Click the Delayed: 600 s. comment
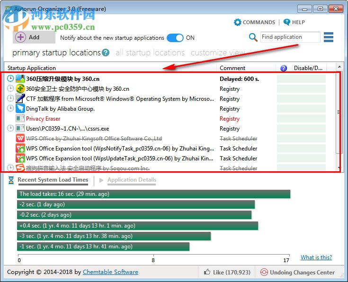Screen dimensions: 348x282 coord(239,79)
